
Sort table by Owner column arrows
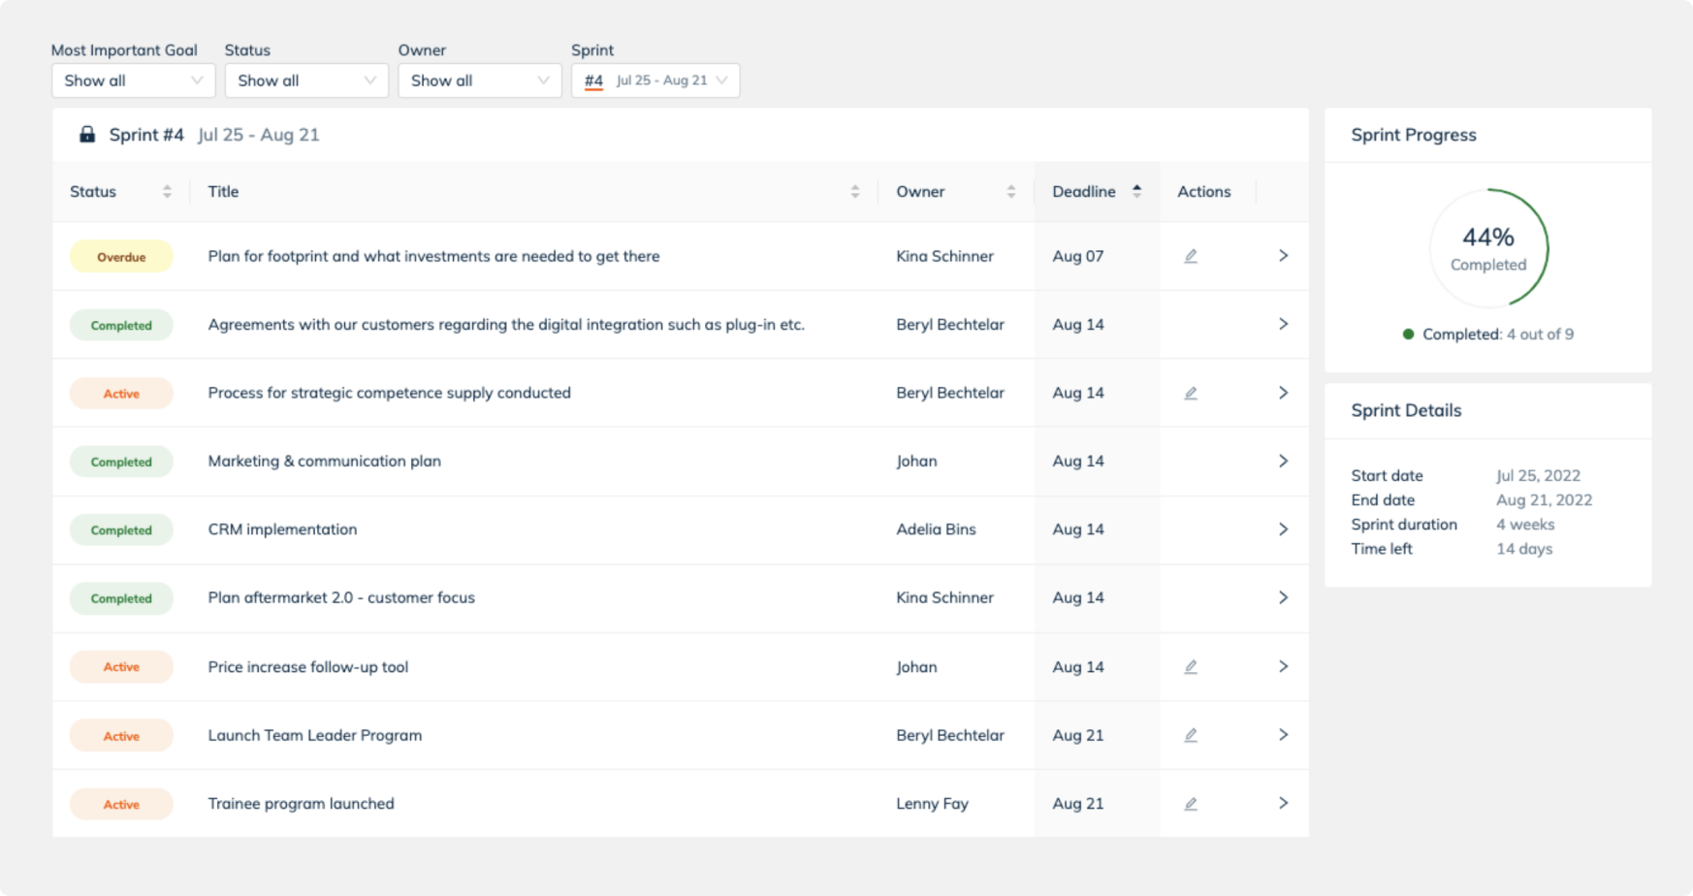1010,192
